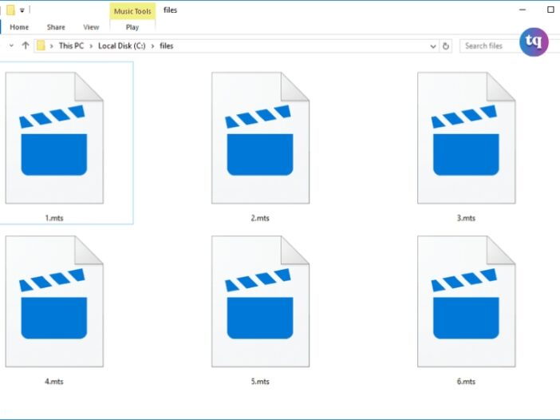Navigate to This PC breadcrumb
The width and height of the screenshot is (560, 420).
pos(72,46)
